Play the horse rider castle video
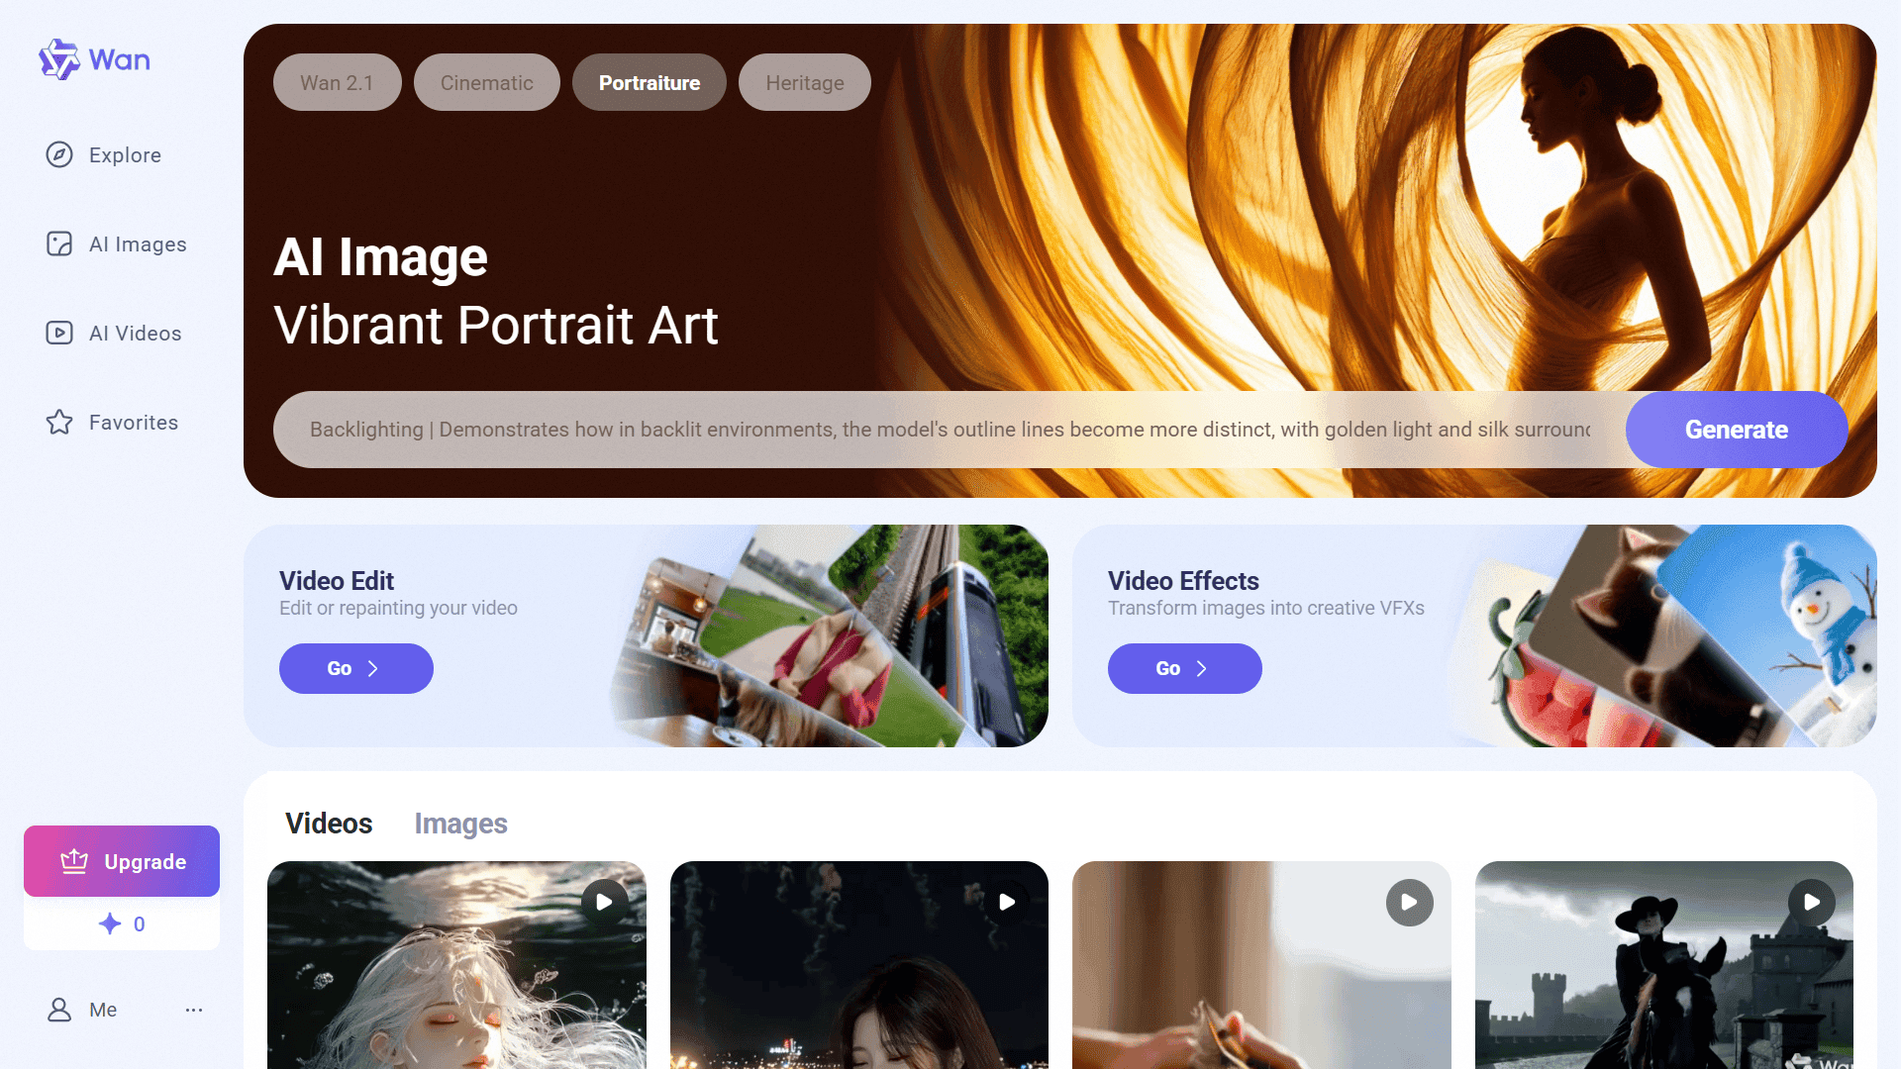The width and height of the screenshot is (1901, 1069). pyautogui.click(x=1812, y=902)
